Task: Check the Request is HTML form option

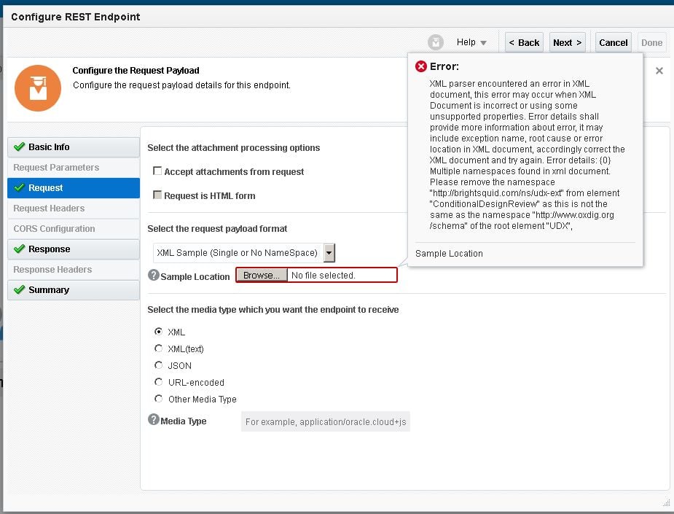Action: click(x=157, y=195)
